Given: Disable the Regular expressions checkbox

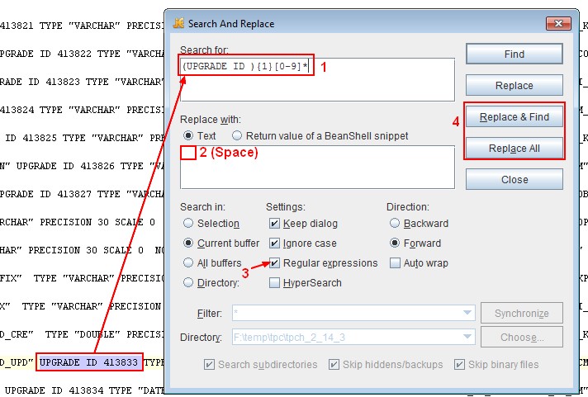Looking at the screenshot, I should click(x=274, y=263).
